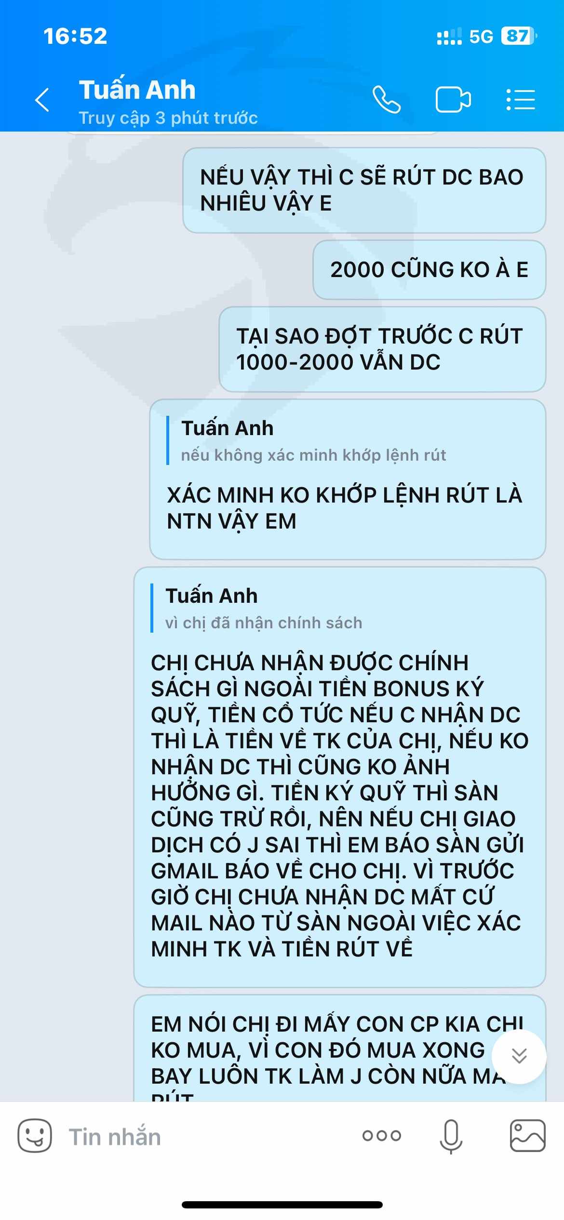Image resolution: width=564 pixels, height=1220 pixels.
Task: Open the sticker emoji picker
Action: pyautogui.click(x=35, y=1136)
